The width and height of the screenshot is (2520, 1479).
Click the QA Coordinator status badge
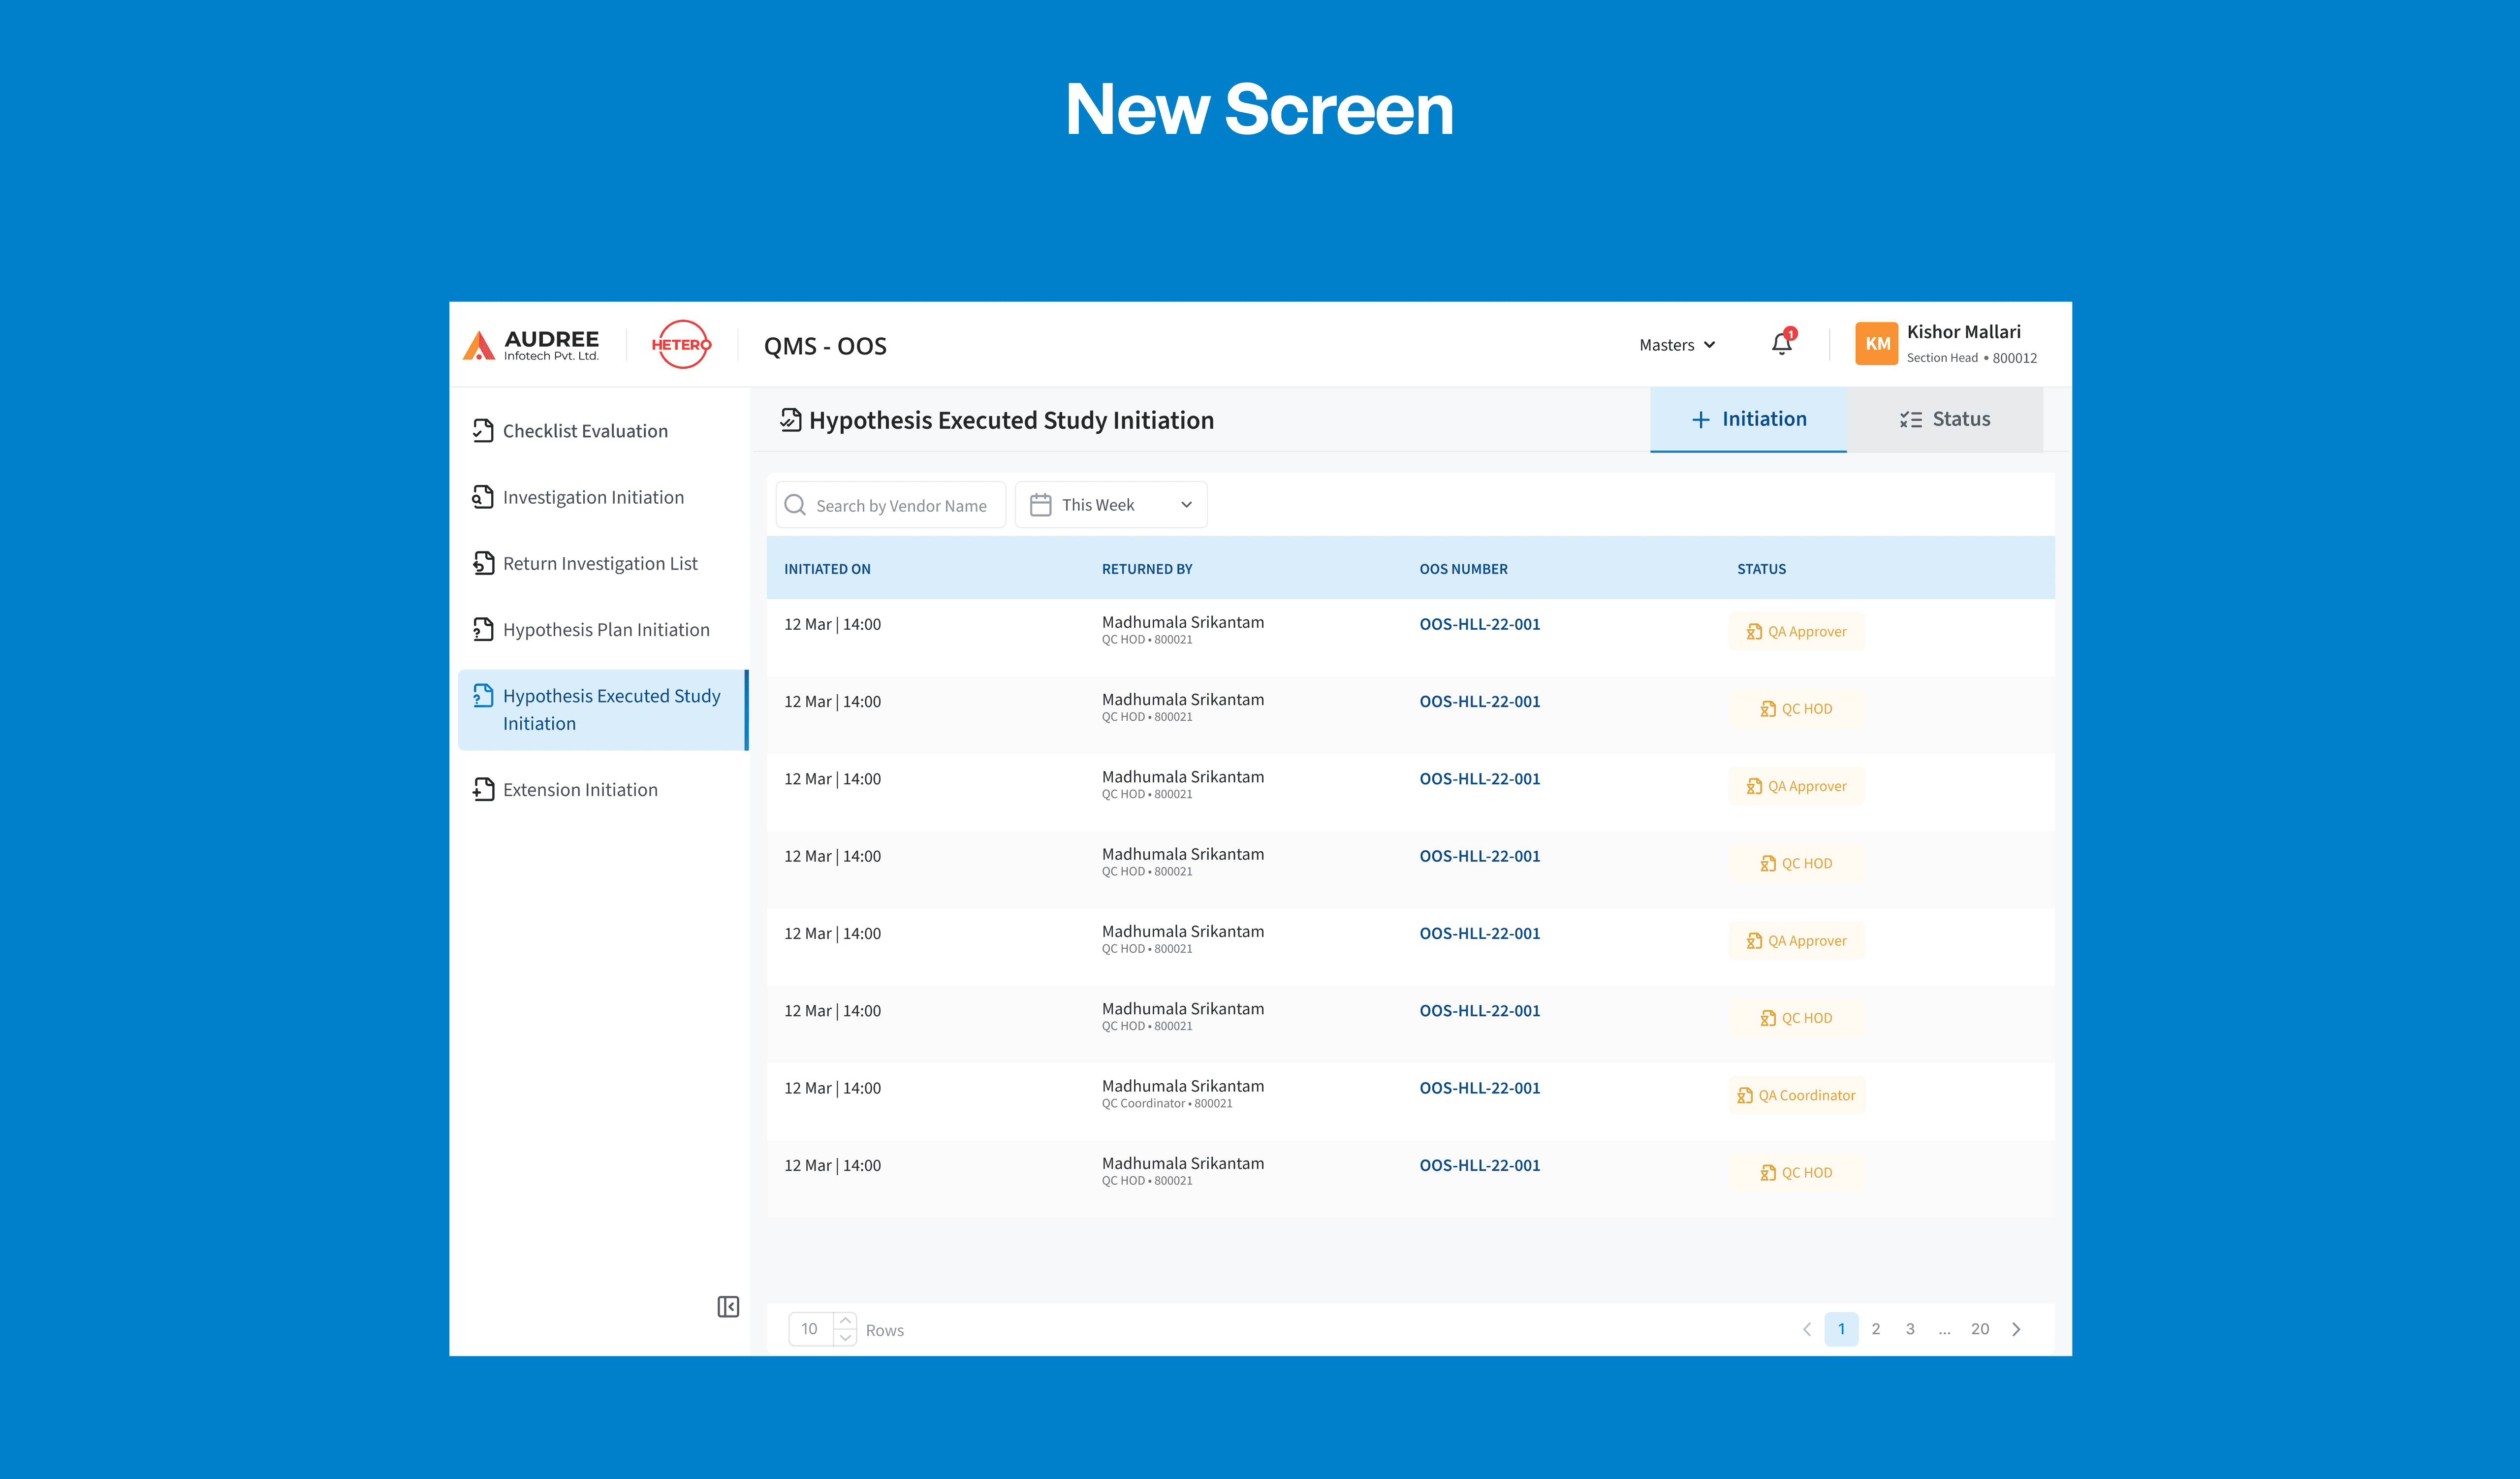(1796, 1095)
